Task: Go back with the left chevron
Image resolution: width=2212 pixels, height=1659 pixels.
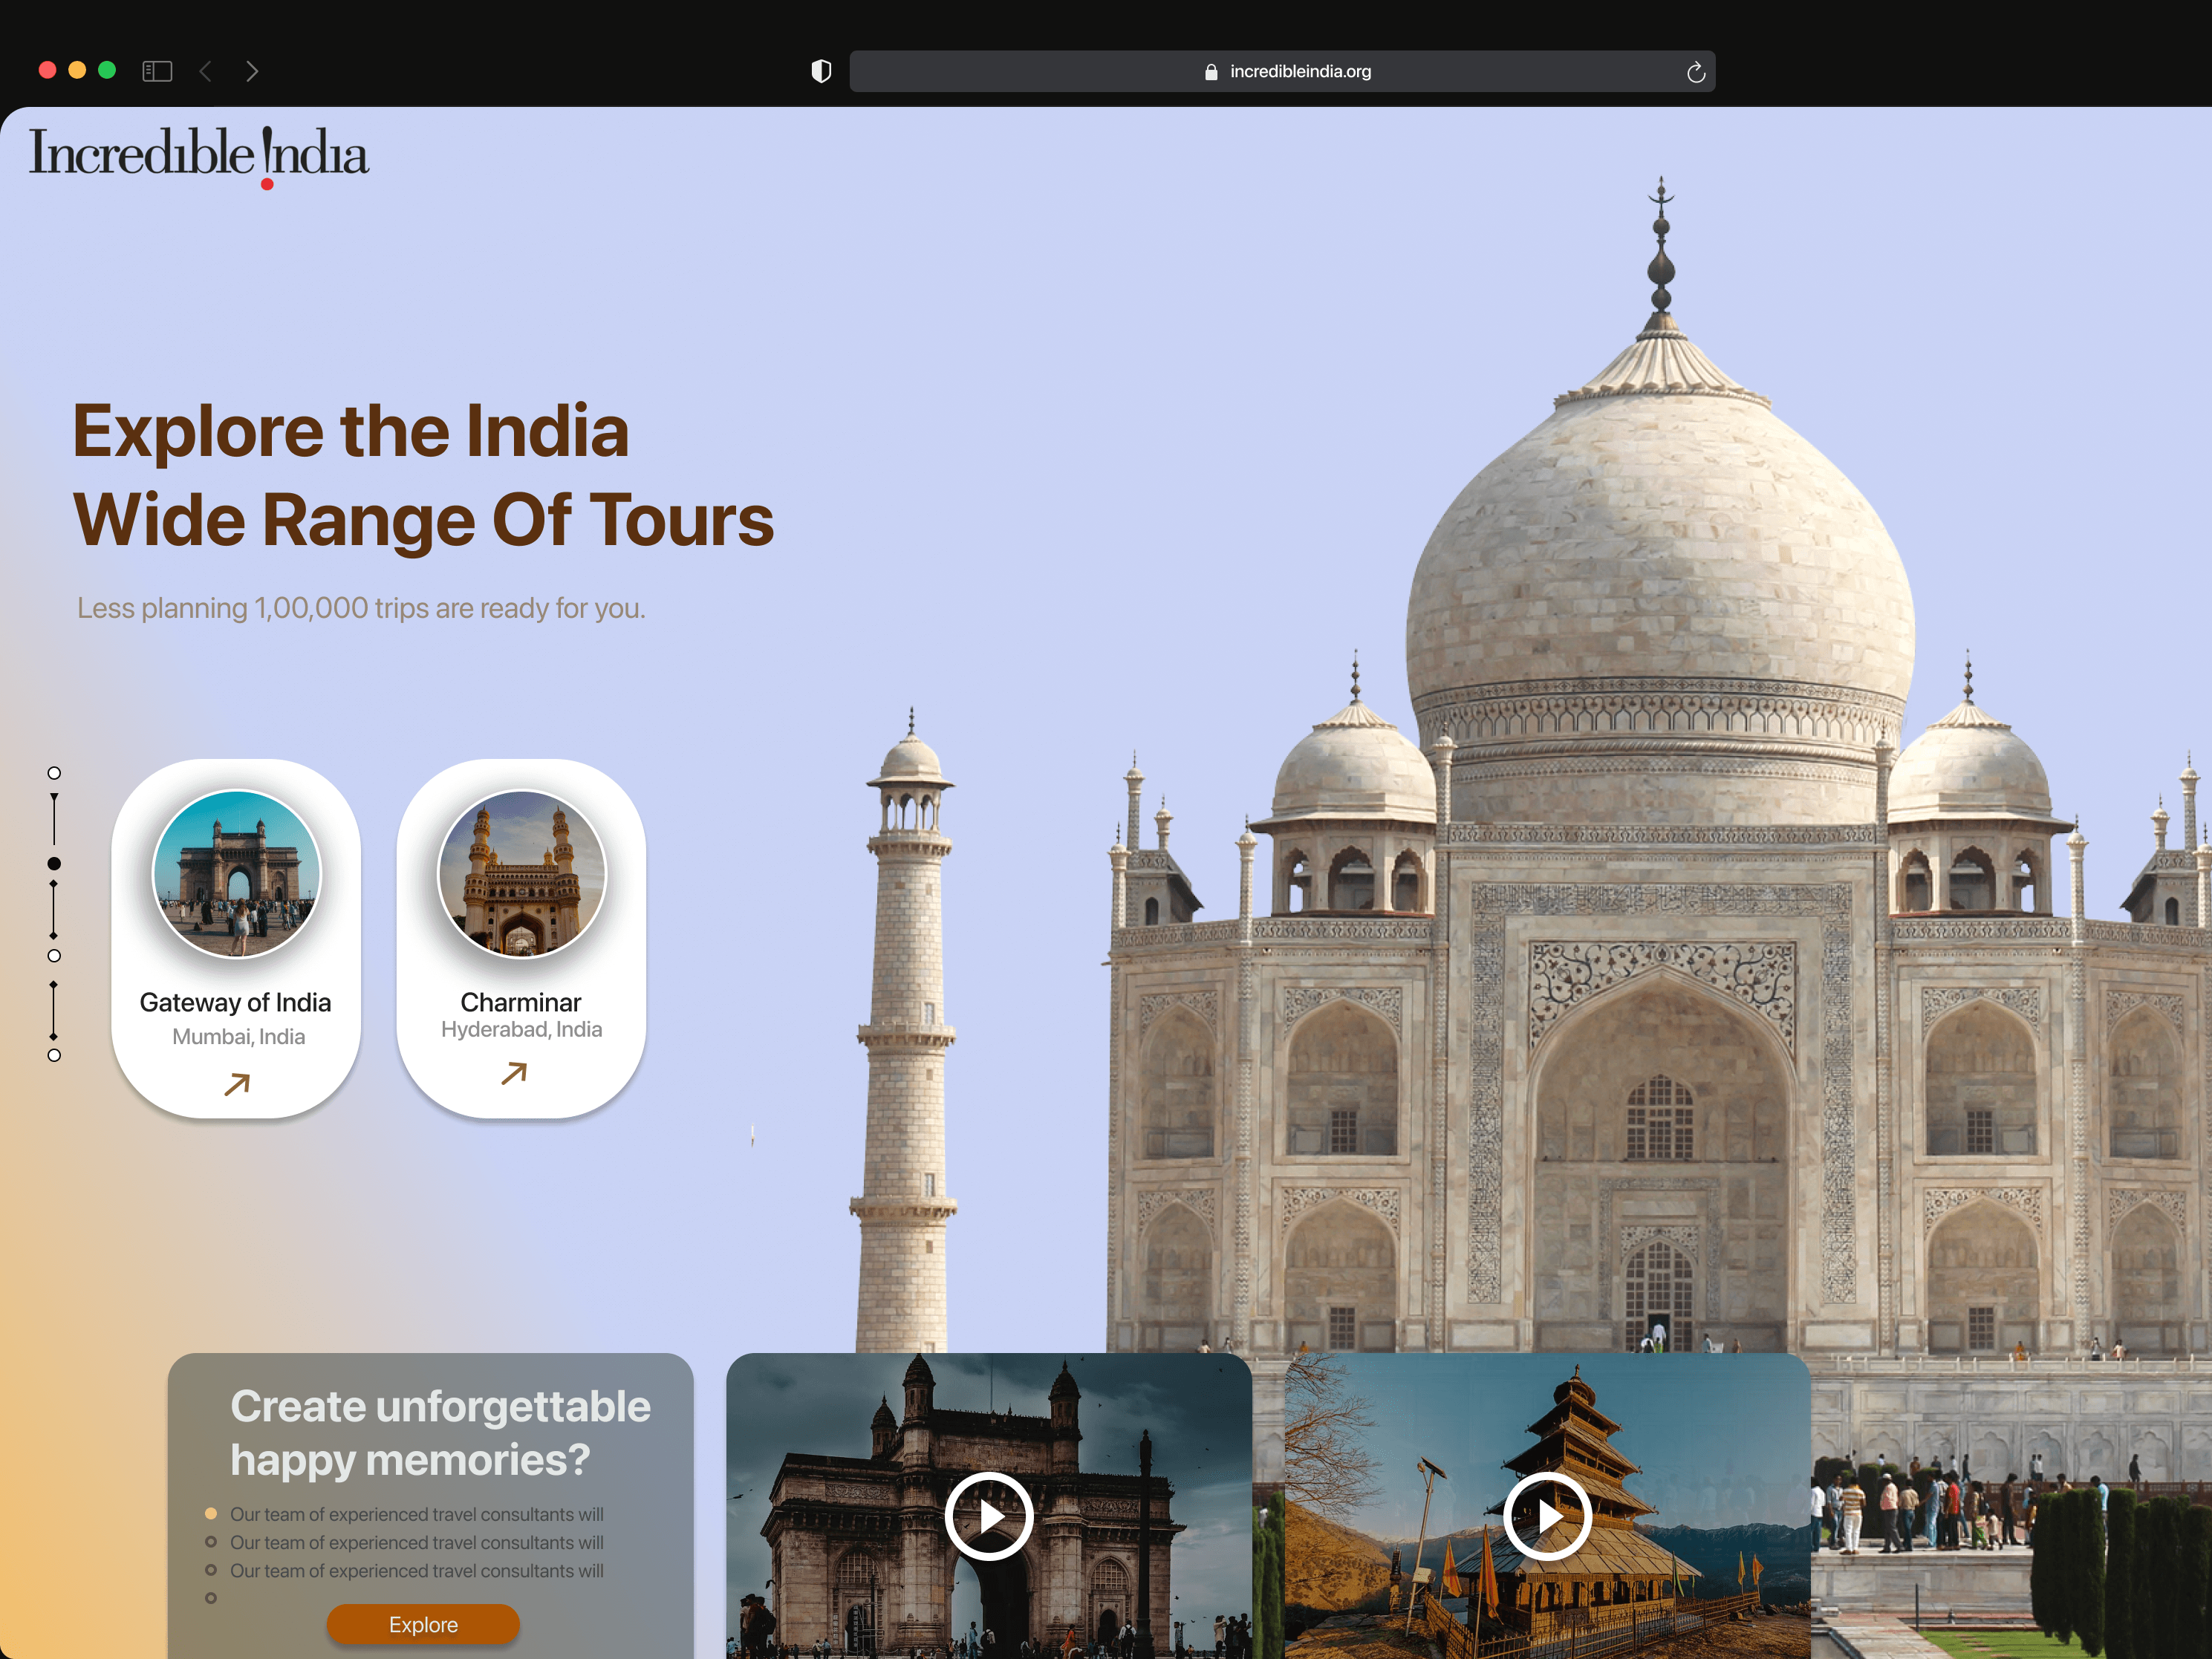Action: [205, 71]
